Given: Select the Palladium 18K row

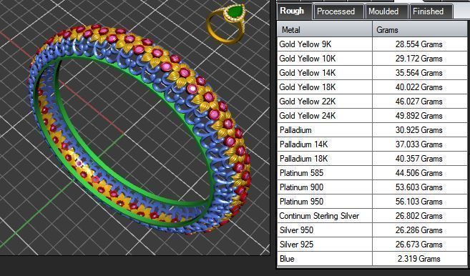Looking at the screenshot, I should (373, 159).
